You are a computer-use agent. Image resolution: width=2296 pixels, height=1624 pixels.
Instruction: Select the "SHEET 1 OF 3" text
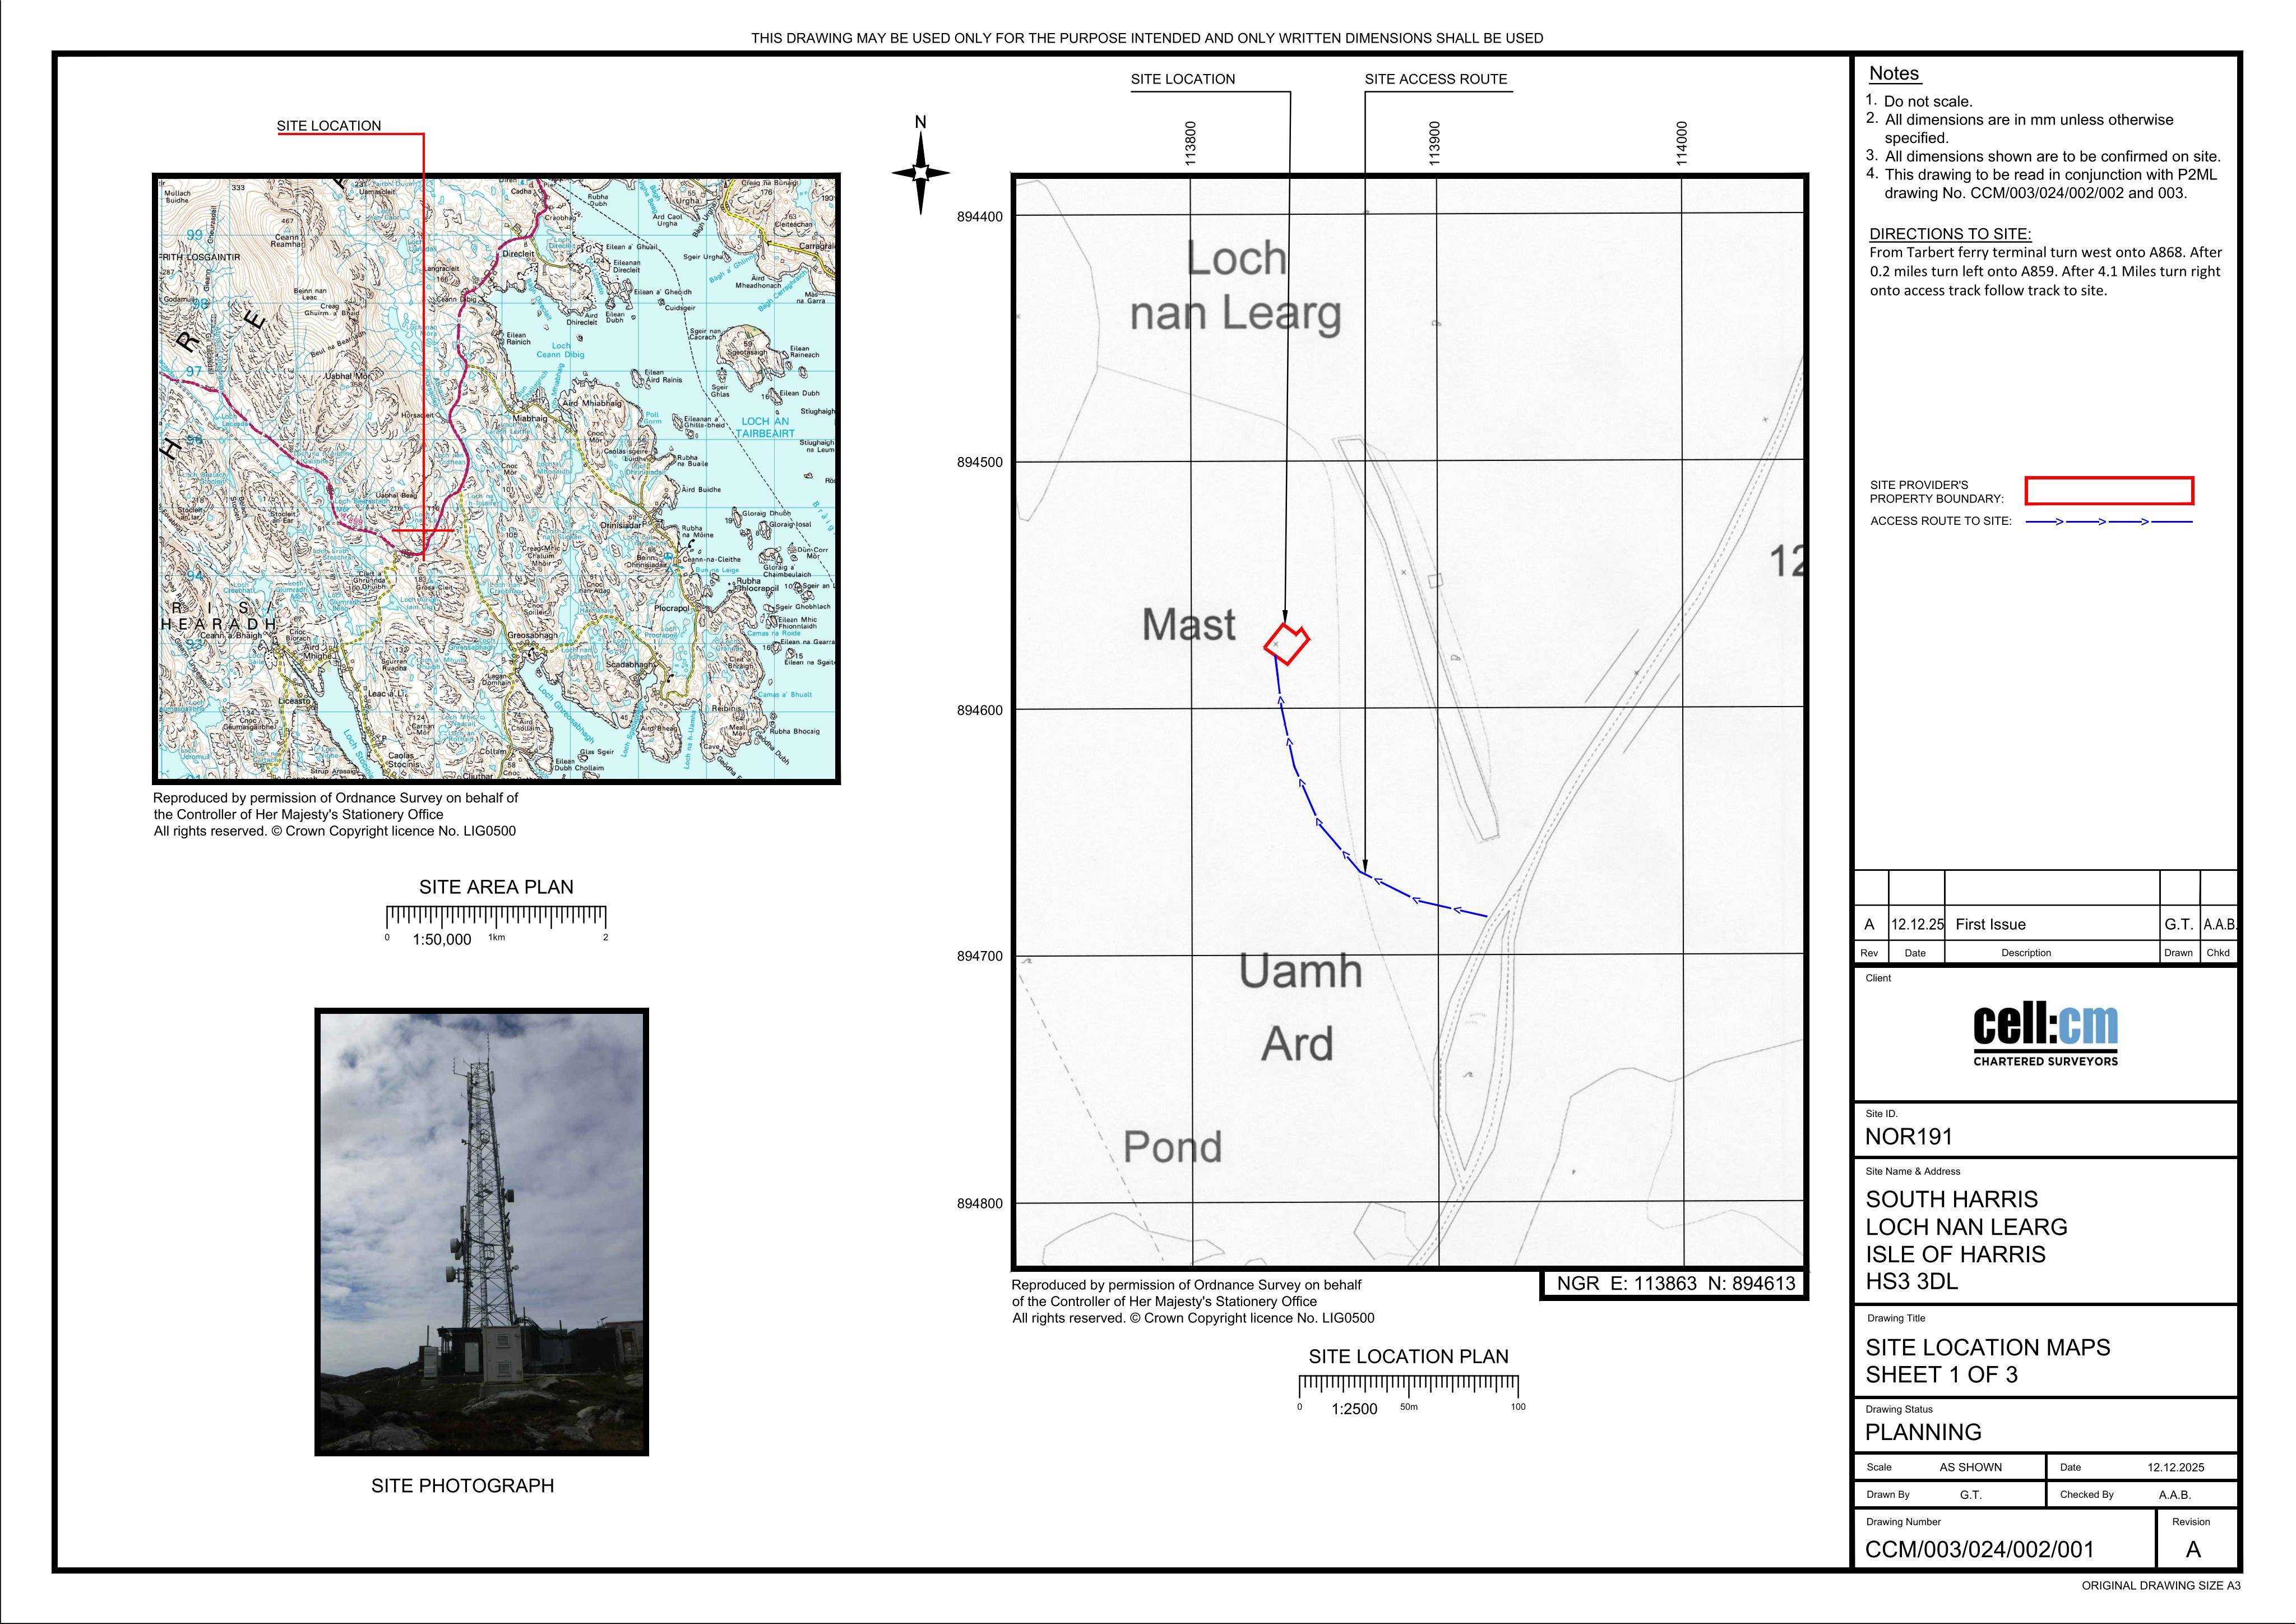[x=1941, y=1375]
